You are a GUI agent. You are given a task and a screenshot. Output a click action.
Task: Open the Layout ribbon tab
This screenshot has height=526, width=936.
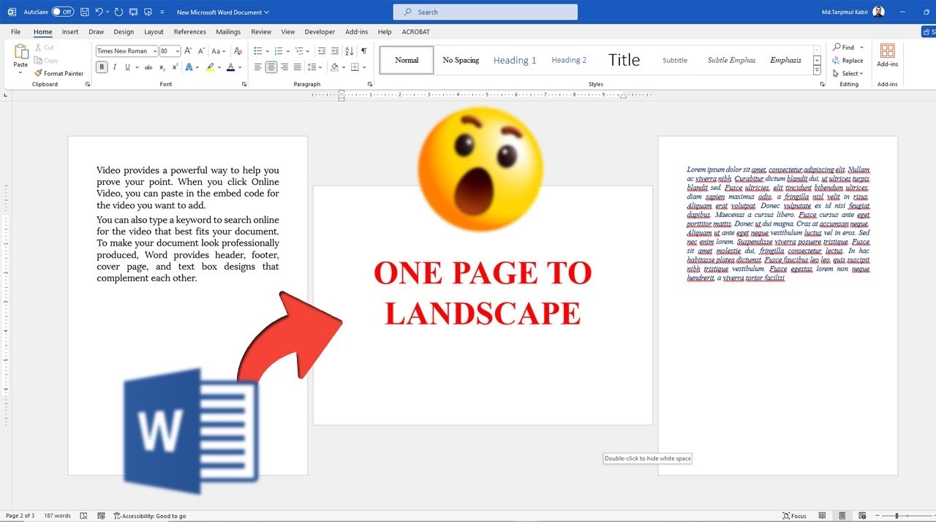tap(154, 32)
